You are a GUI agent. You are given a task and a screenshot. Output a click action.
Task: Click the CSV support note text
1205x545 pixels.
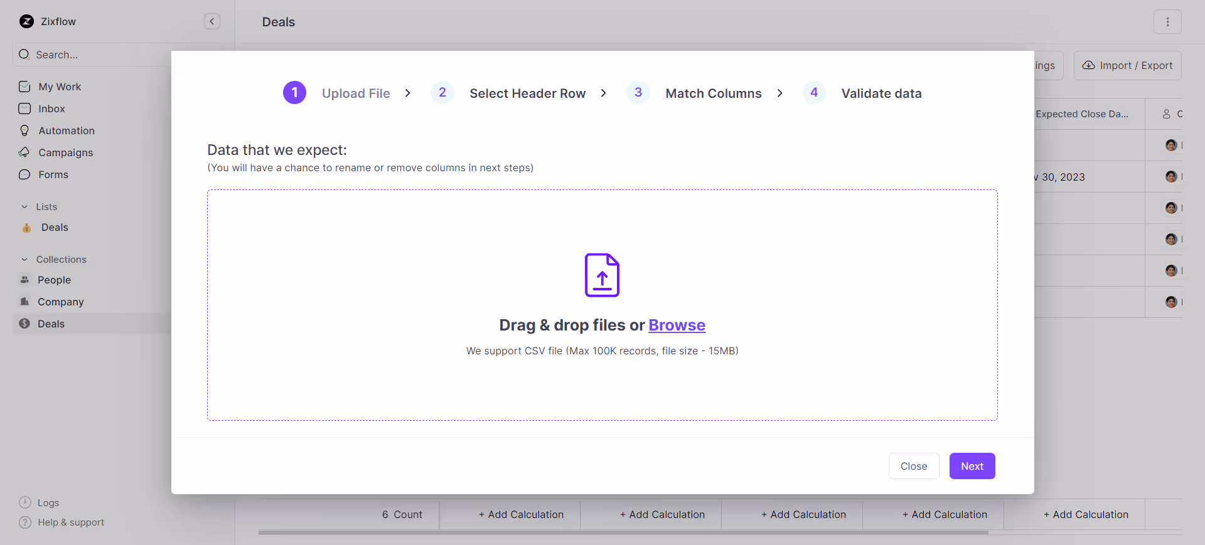[602, 351]
